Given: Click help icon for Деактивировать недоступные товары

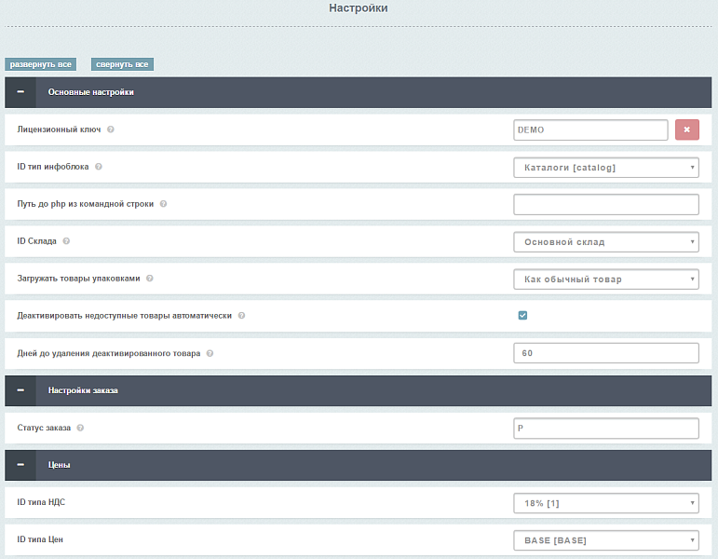Looking at the screenshot, I should click(x=241, y=316).
